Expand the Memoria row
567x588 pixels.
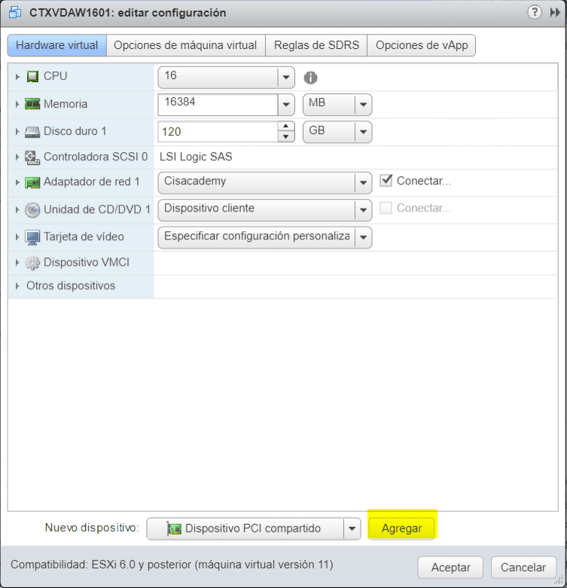pyautogui.click(x=17, y=104)
